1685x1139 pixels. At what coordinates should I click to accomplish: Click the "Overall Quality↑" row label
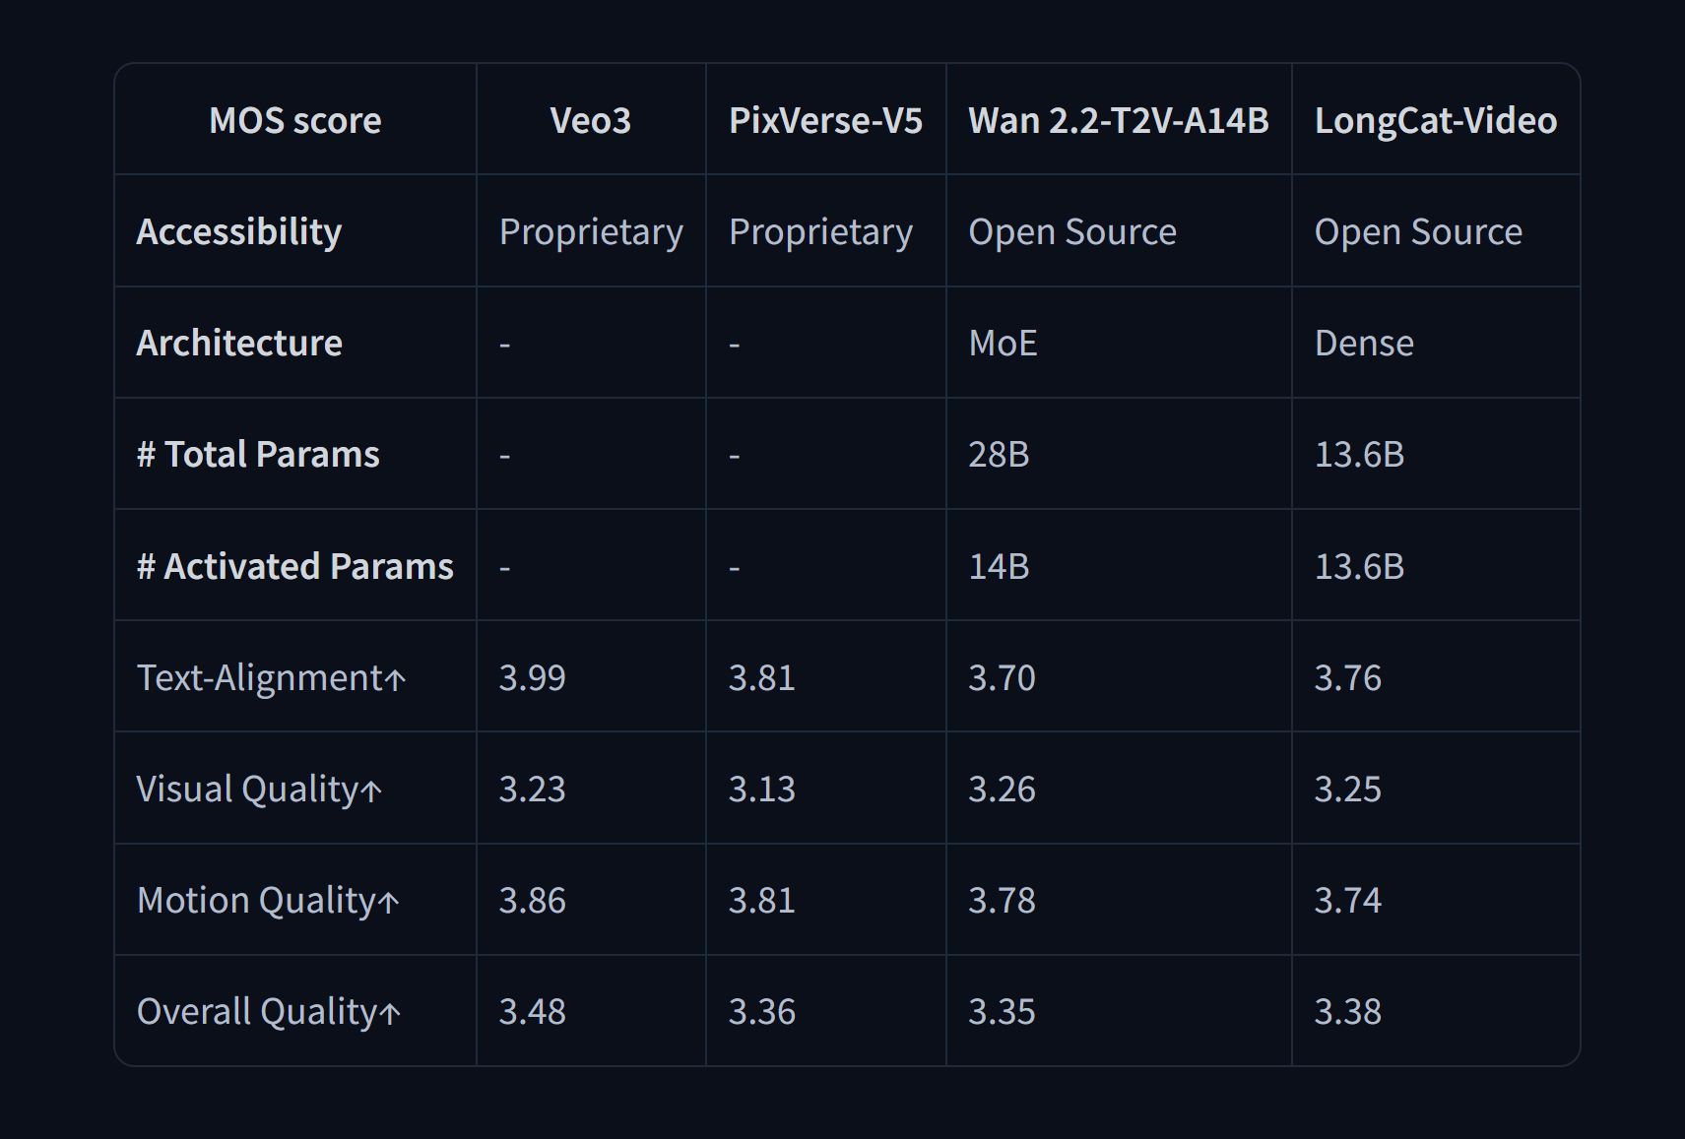coord(269,1011)
